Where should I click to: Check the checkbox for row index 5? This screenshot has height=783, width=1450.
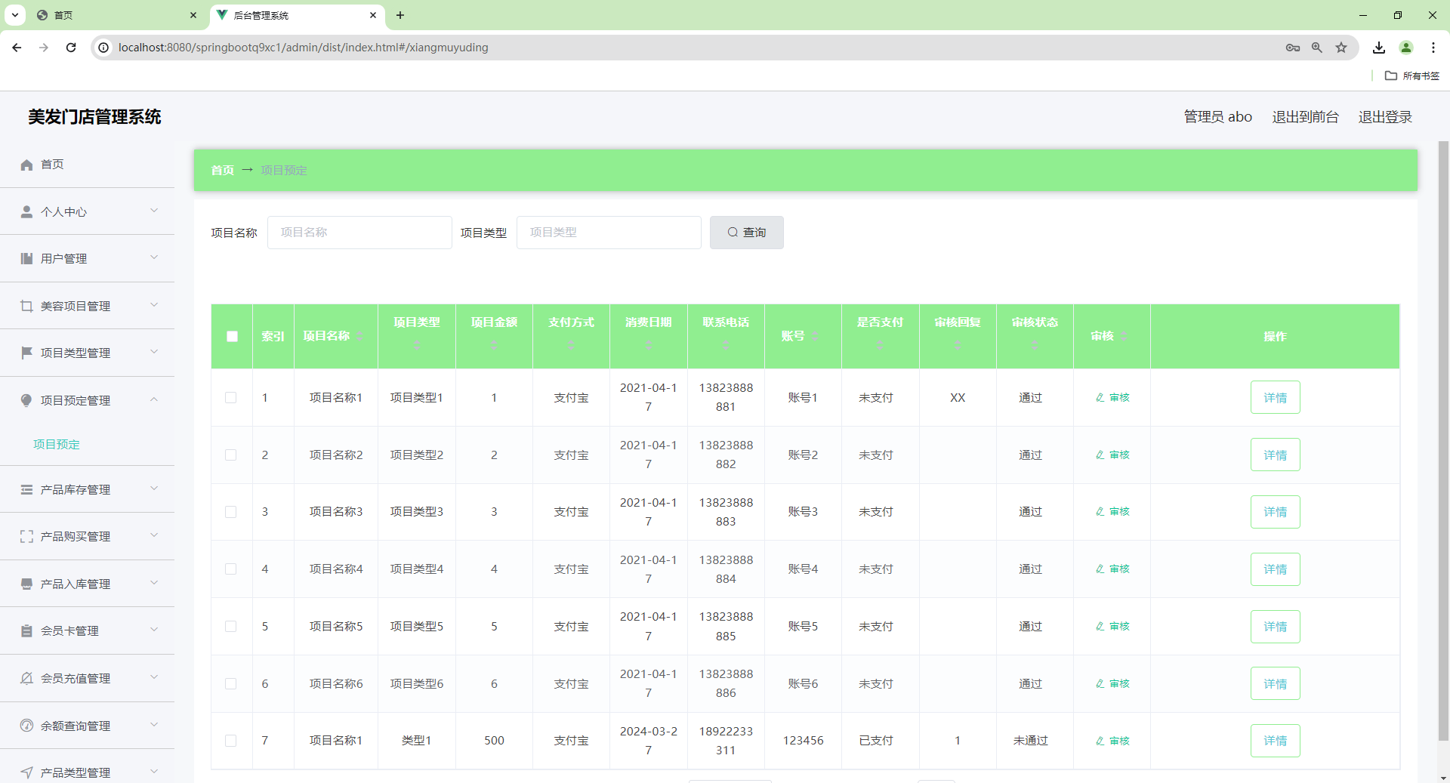pos(231,627)
